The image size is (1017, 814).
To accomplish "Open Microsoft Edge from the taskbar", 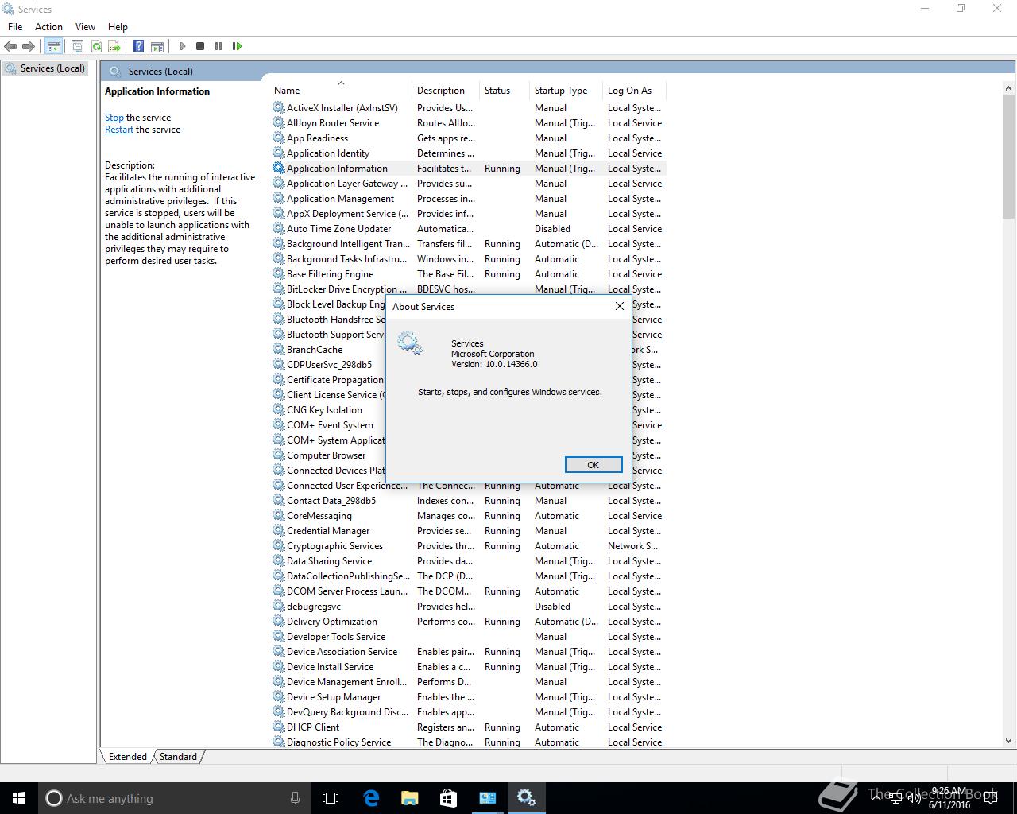I will coord(371,798).
